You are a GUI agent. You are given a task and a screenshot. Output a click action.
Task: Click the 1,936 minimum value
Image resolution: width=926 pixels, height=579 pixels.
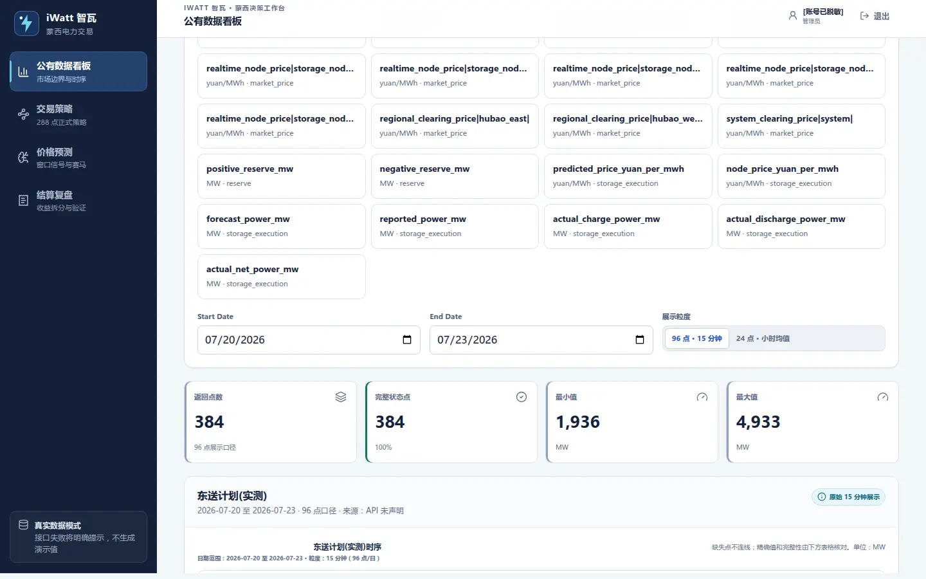click(x=577, y=422)
